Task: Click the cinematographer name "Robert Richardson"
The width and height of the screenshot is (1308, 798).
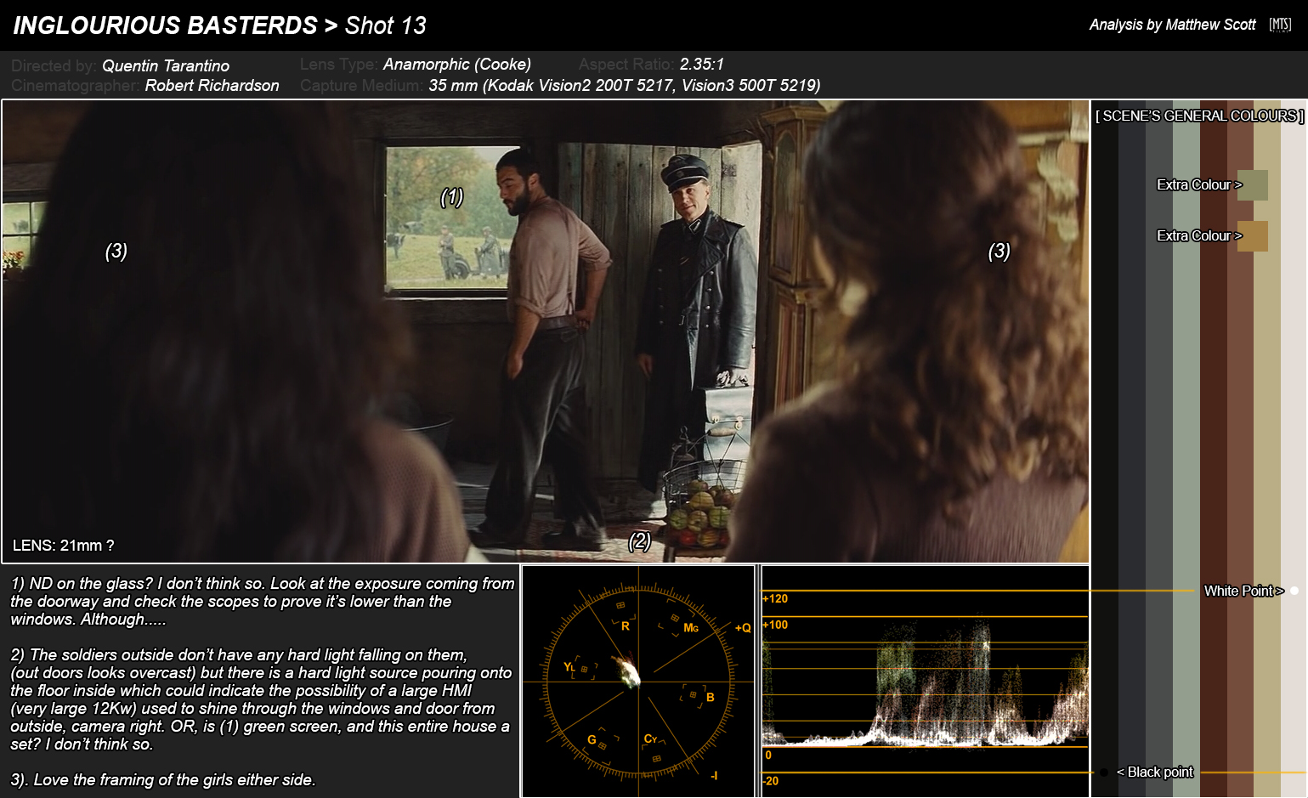Action: 212,85
